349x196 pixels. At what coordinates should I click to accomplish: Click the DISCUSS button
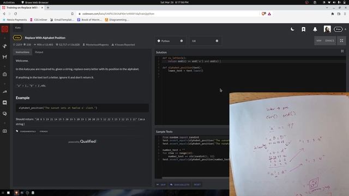pos(179,185)
